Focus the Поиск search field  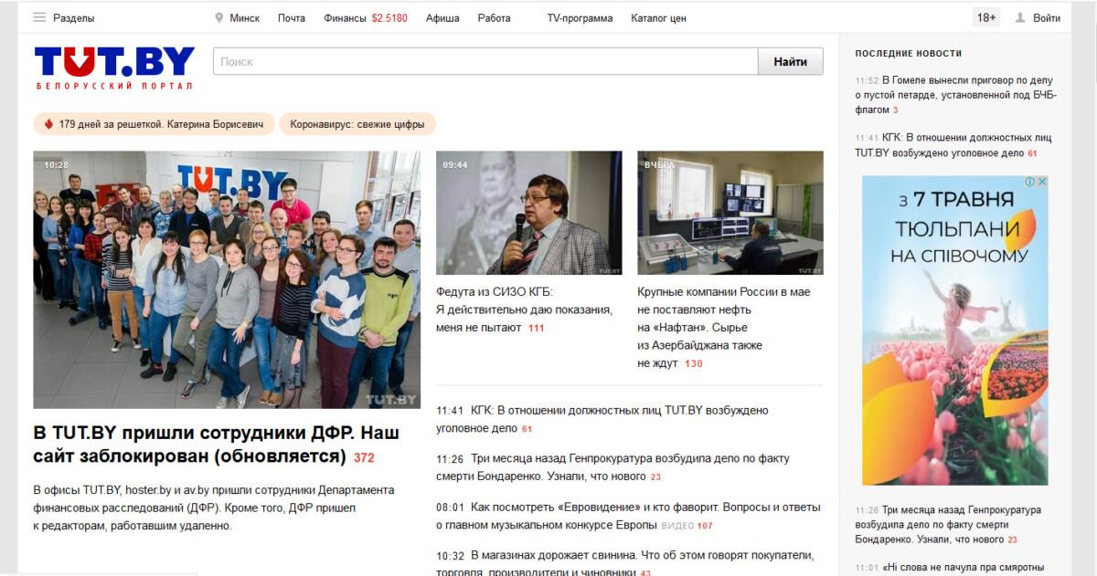(x=485, y=61)
